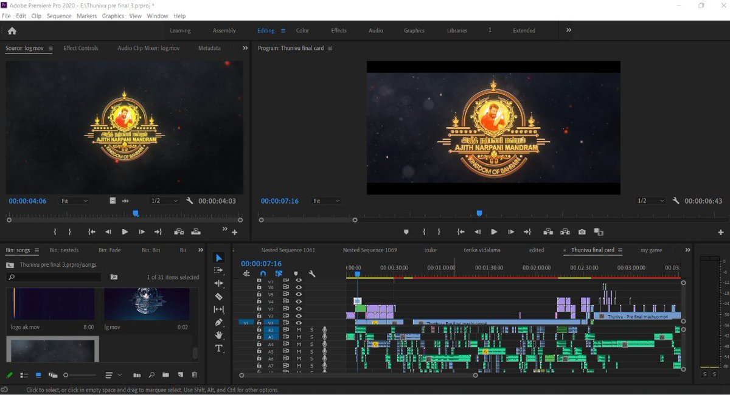Open Comparison View in Program monitor
This screenshot has width=730, height=395.
pyautogui.click(x=599, y=232)
